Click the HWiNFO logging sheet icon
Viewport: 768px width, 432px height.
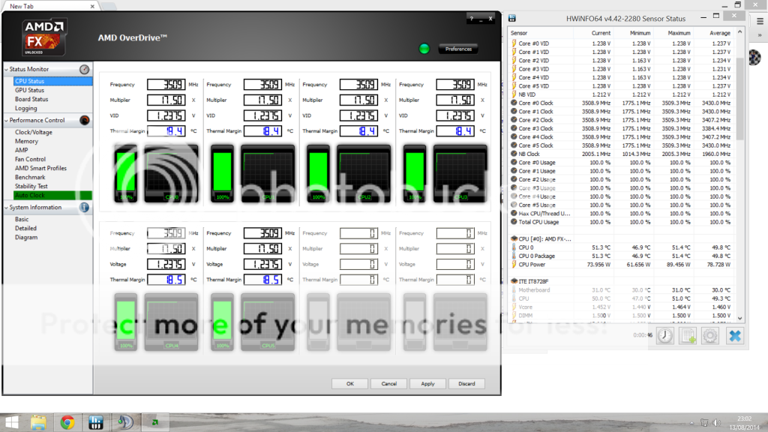click(x=688, y=335)
